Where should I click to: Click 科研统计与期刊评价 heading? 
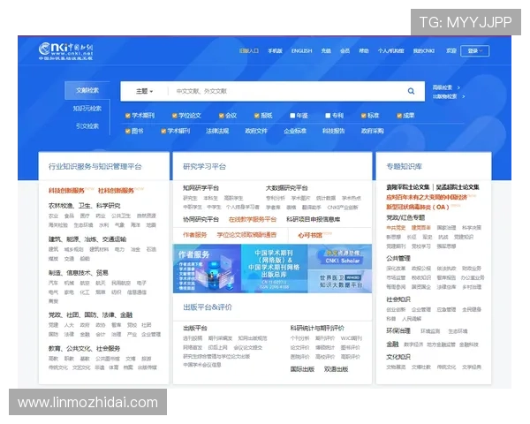click(x=317, y=328)
